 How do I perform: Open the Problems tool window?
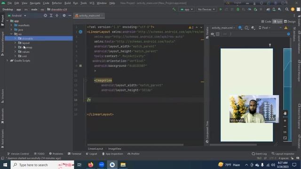(56, 154)
